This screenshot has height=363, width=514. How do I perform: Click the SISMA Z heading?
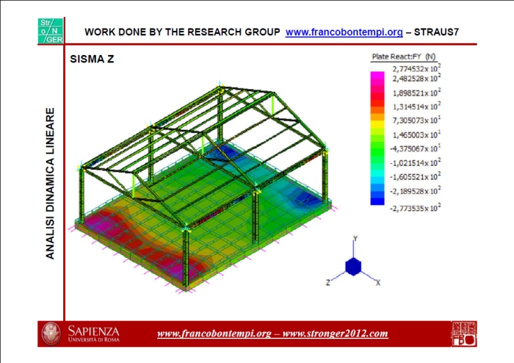(x=92, y=58)
